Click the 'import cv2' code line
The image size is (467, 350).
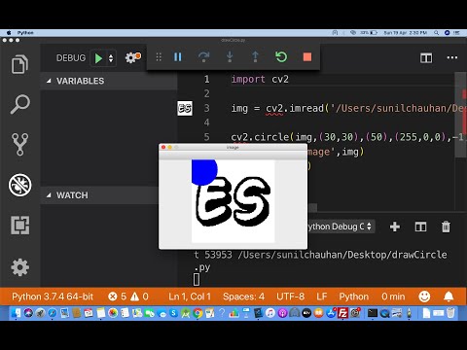pyautogui.click(x=260, y=79)
